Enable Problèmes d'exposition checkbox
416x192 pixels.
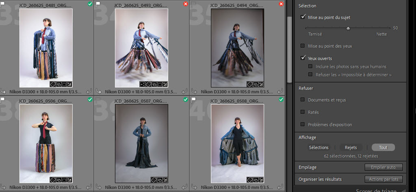pyautogui.click(x=302, y=124)
